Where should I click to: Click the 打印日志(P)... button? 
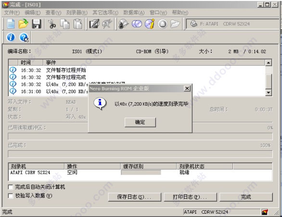click(x=190, y=197)
